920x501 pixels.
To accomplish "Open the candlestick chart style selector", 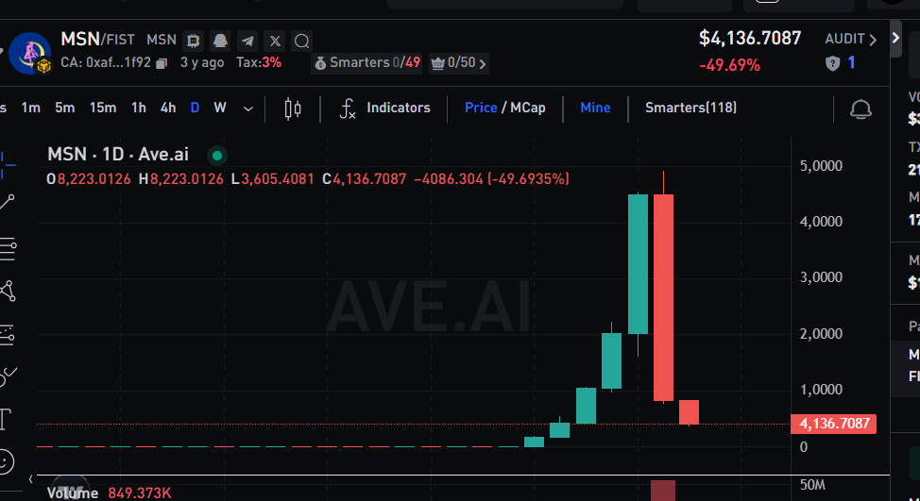I will click(x=293, y=109).
